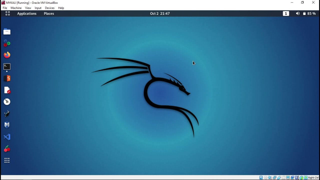The width and height of the screenshot is (320, 180).
Task: Minimize the VirtualBox window
Action: [292, 2]
